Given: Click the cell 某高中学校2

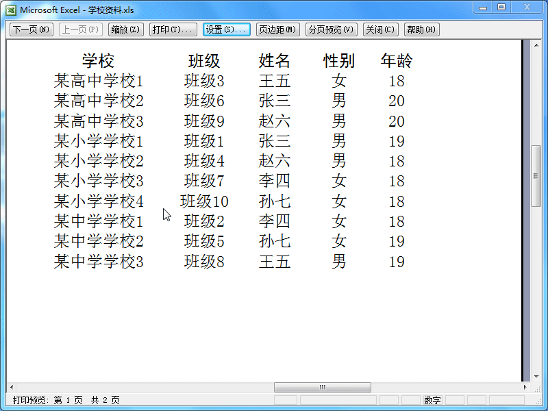Looking at the screenshot, I should pyautogui.click(x=99, y=101).
